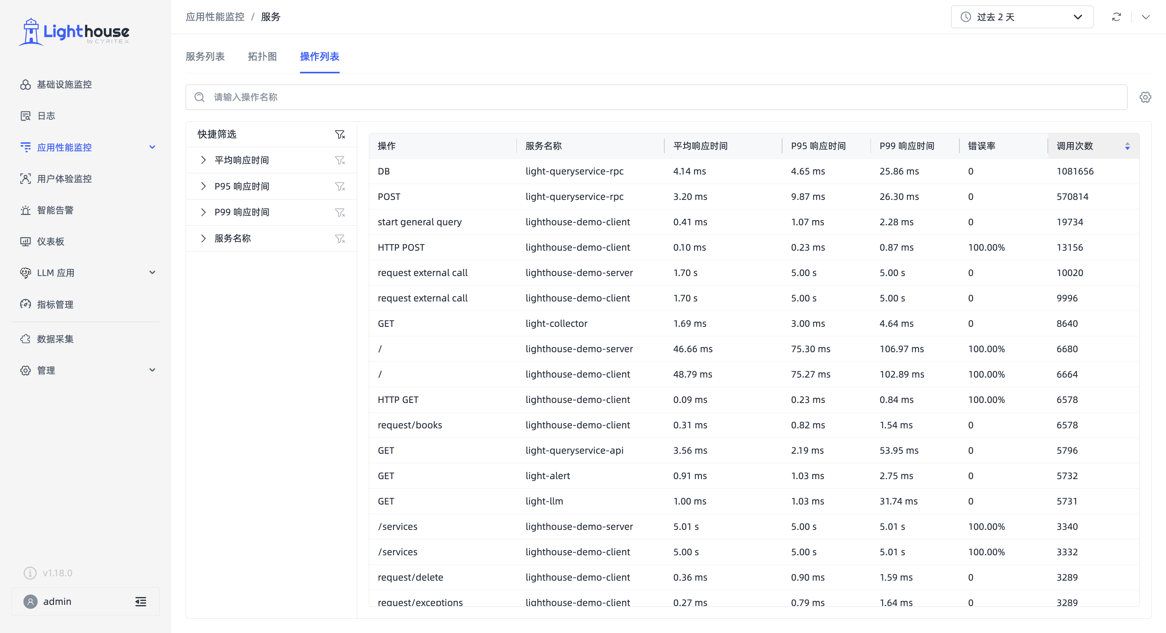1166x633 pixels.
Task: Open 仪表板 menu item
Action: coord(51,241)
